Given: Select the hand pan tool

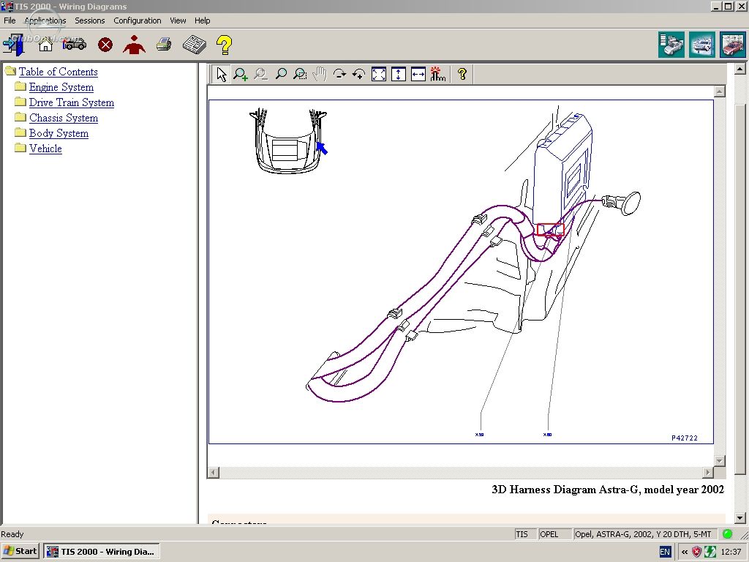Looking at the screenshot, I should [320, 74].
